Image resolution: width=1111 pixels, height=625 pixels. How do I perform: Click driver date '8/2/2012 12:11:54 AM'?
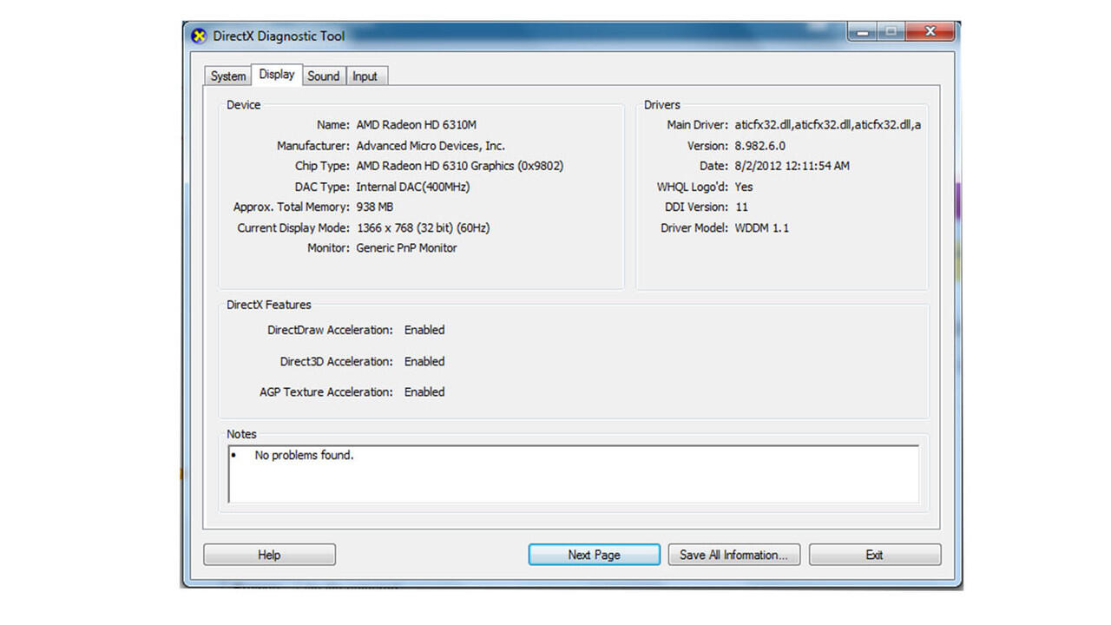tap(792, 166)
